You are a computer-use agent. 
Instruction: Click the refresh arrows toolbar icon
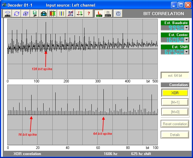click(17, 14)
